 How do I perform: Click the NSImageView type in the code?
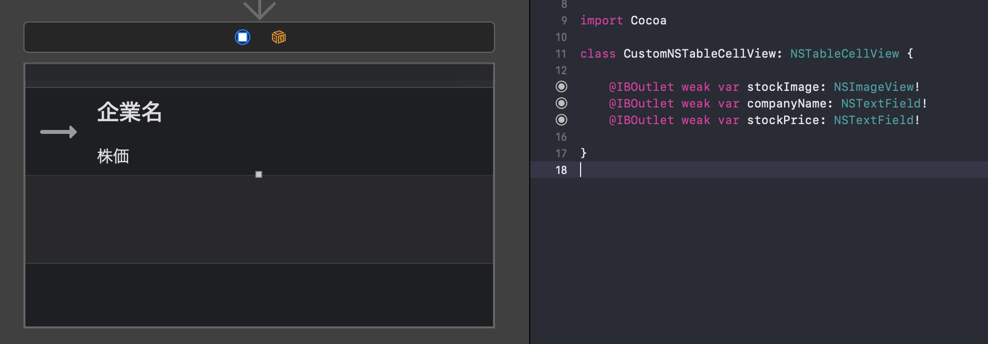point(874,87)
